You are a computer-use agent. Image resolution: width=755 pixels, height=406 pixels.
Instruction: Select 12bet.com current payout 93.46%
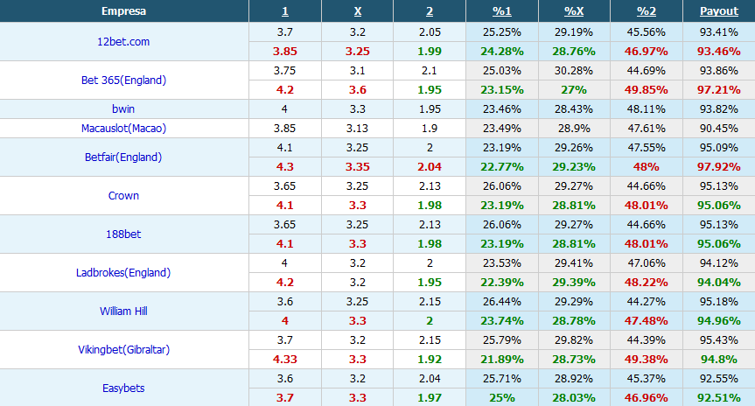[718, 52]
